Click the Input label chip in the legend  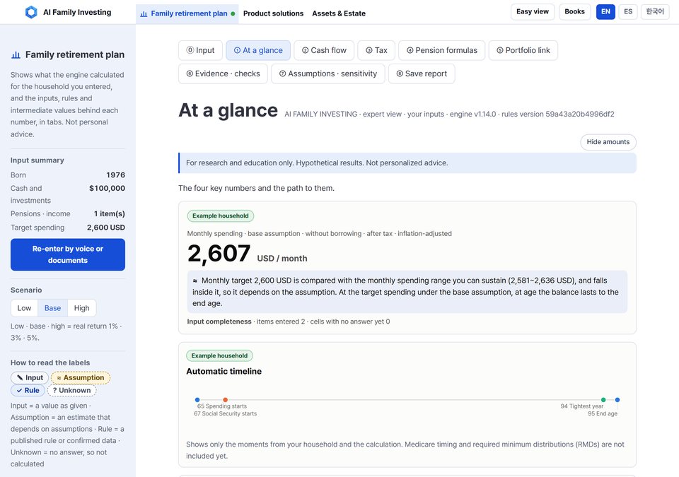(30, 378)
